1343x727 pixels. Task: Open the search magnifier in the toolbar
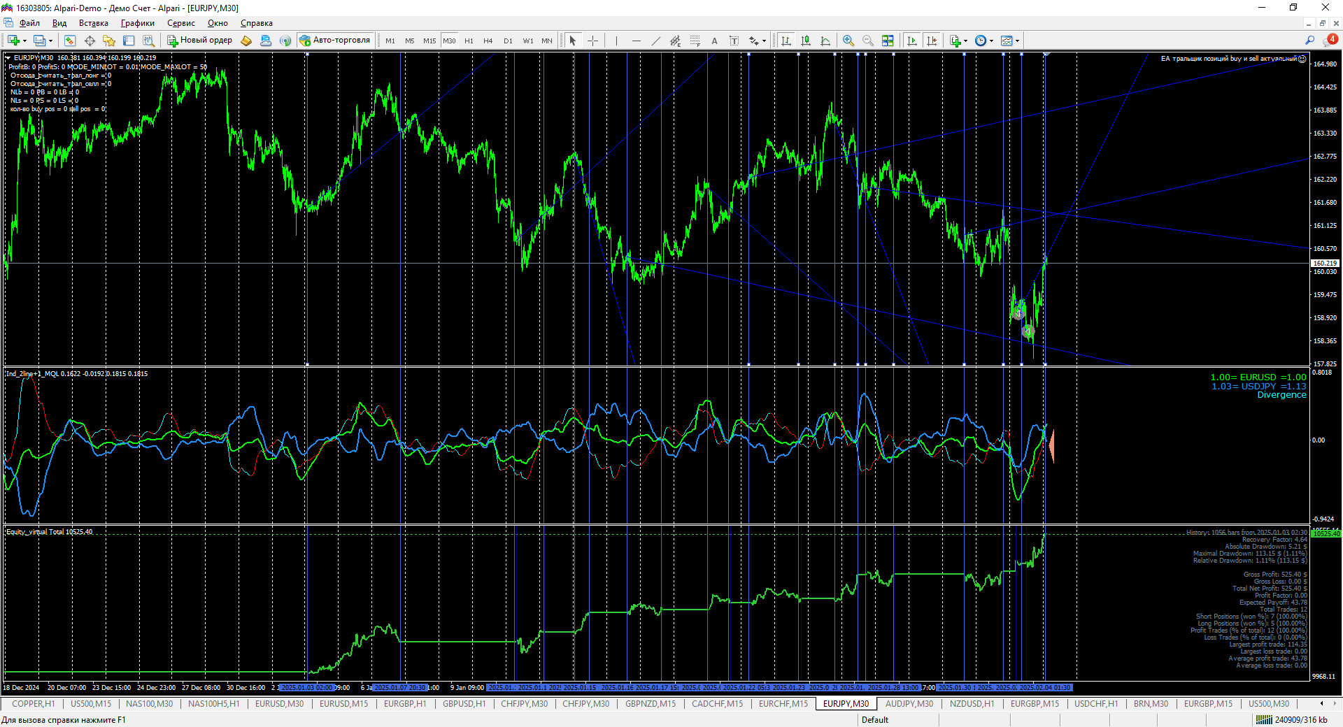point(1309,41)
